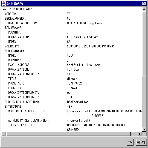The height and width of the screenshot is (148, 148).
Task: Click the vertical scrollbar track below thumb
Action: pos(144,102)
